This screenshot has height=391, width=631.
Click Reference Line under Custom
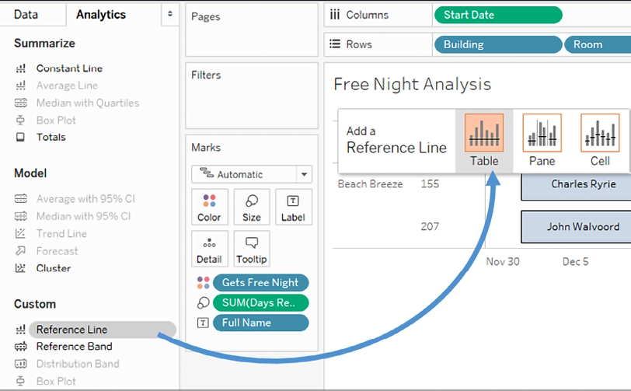pos(71,330)
